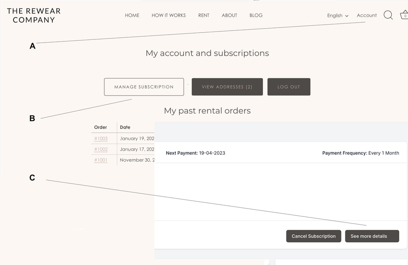Click the Manage Subscription button

point(144,87)
